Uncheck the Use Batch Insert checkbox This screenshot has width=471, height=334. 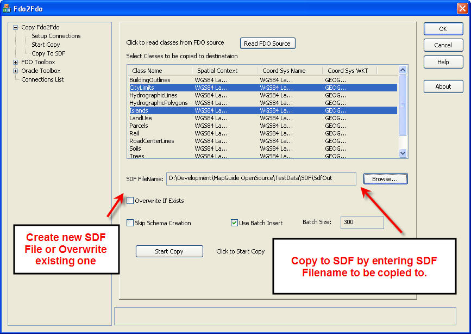tap(234, 223)
